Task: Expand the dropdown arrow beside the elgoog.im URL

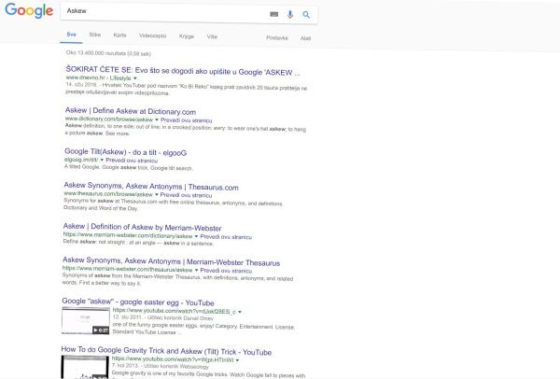Action: pyautogui.click(x=97, y=159)
